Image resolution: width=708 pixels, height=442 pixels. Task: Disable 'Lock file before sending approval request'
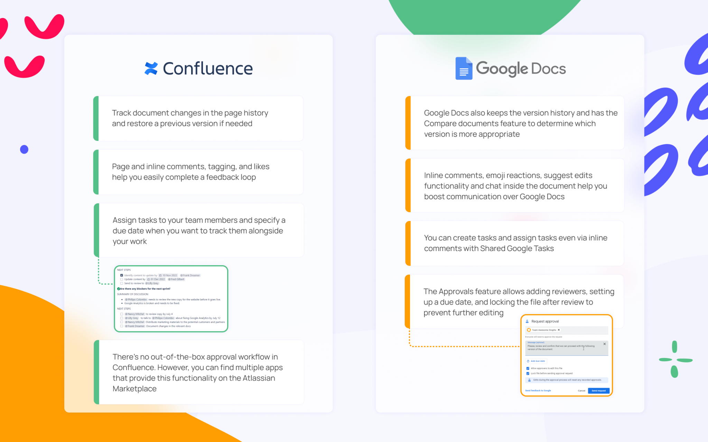528,373
